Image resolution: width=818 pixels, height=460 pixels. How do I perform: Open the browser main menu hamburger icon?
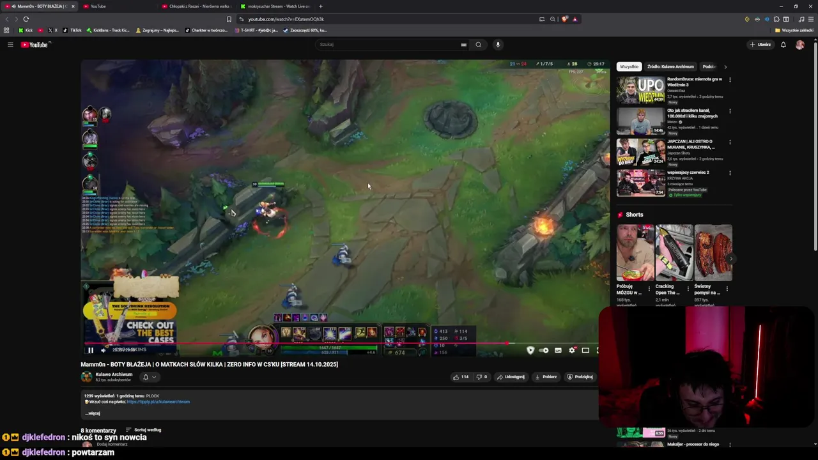click(811, 19)
